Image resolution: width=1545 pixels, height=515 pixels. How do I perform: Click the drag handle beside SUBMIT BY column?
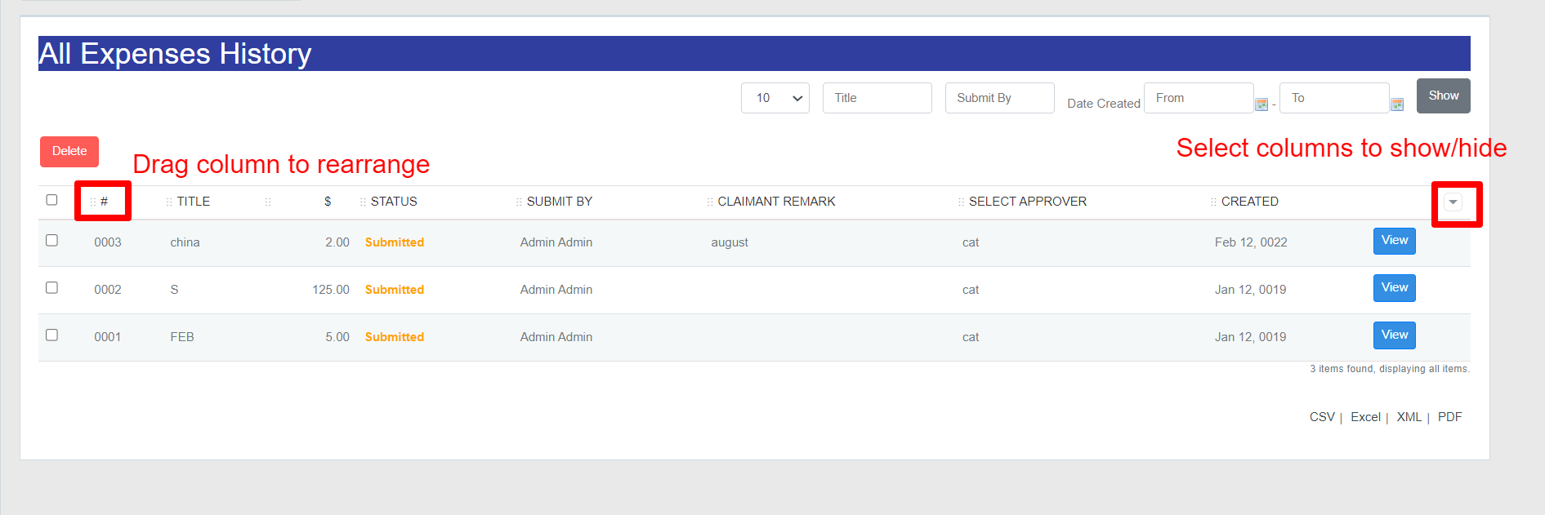pos(519,202)
